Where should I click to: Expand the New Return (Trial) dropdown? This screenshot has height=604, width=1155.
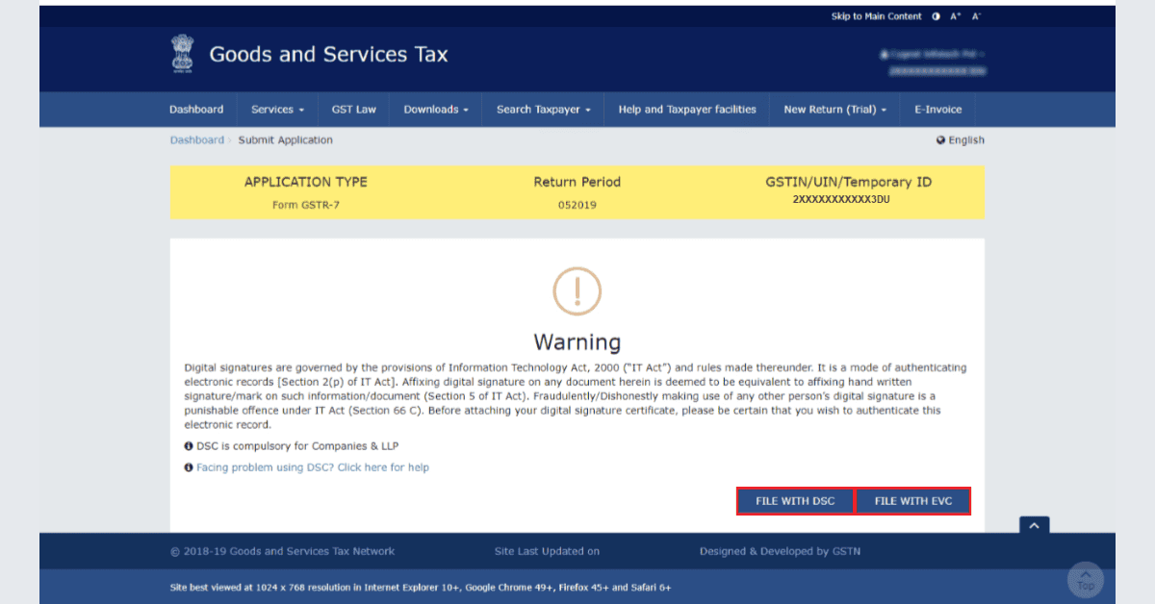pos(834,109)
